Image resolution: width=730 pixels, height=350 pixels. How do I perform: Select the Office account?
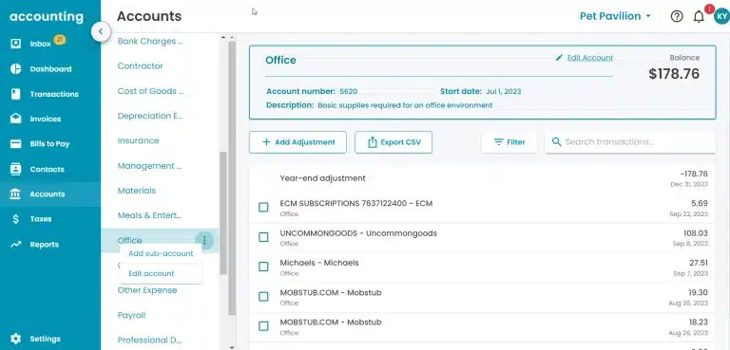130,240
